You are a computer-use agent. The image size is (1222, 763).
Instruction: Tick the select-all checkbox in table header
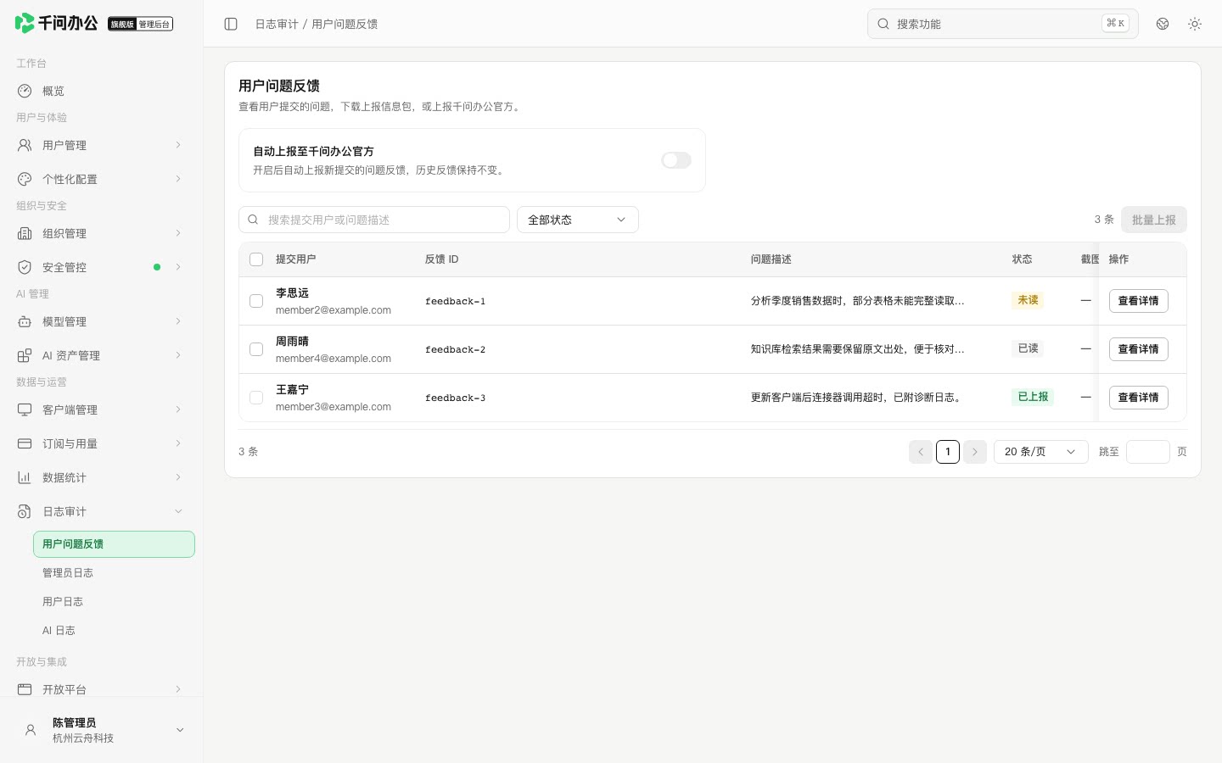[256, 259]
